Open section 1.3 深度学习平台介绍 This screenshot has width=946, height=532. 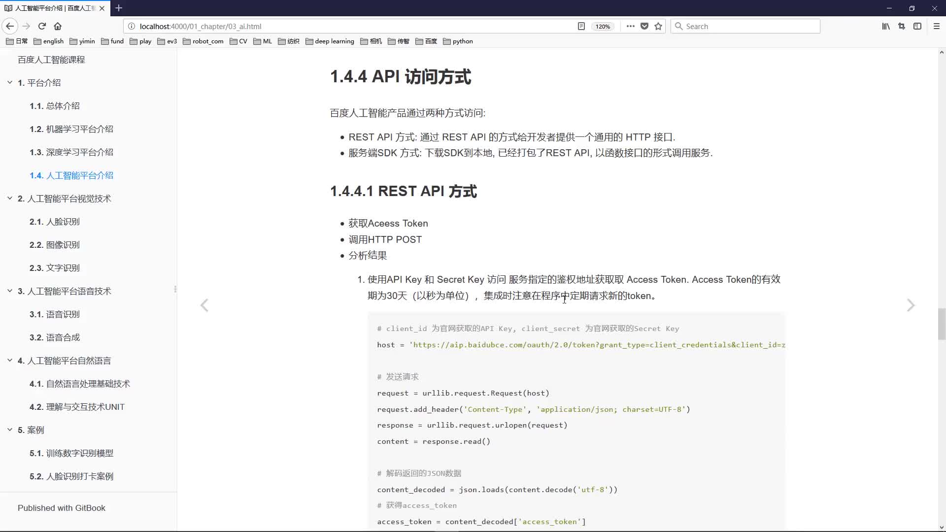coord(71,152)
